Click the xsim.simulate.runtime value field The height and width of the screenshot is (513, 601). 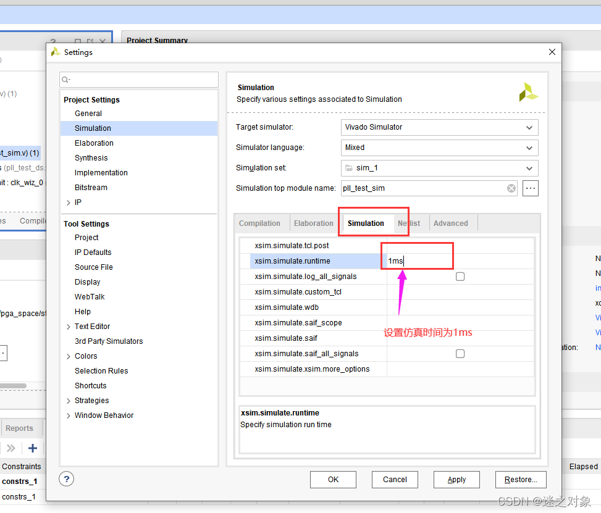pos(460,261)
